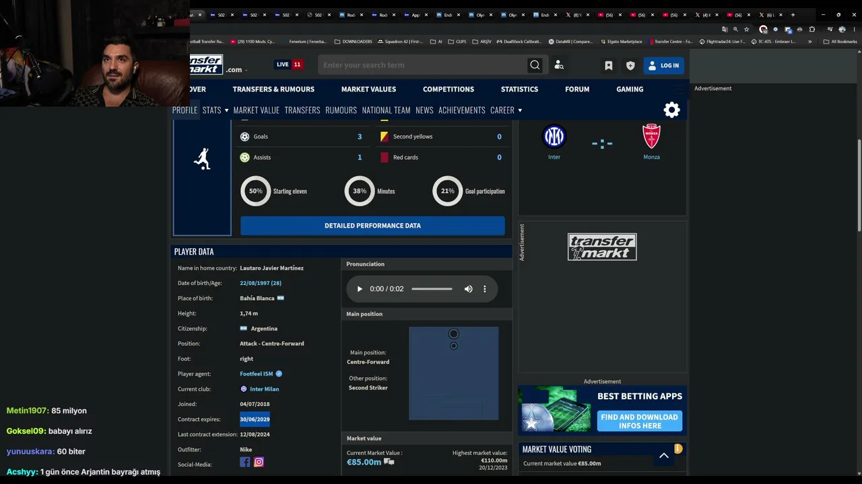This screenshot has height=484, width=862.
Task: Open a new browser tab
Action: [x=793, y=15]
